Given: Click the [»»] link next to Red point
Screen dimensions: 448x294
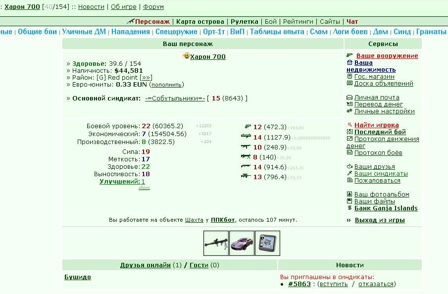Looking at the screenshot, I should point(146,77).
